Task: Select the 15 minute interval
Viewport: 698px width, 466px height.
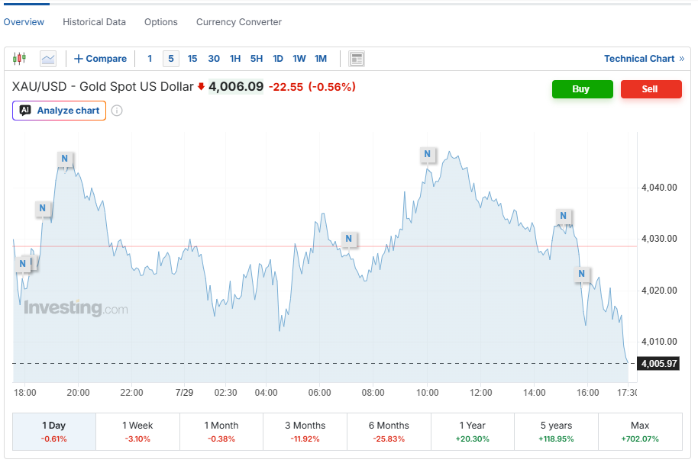Action: [x=192, y=59]
